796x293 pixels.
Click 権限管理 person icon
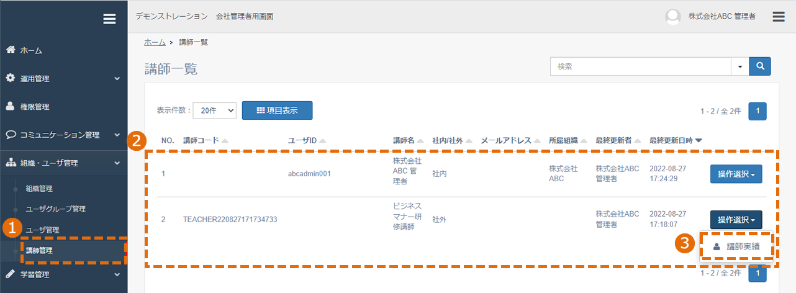pos(10,106)
